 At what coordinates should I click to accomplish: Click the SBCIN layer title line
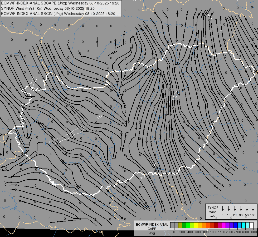[x=58, y=13]
